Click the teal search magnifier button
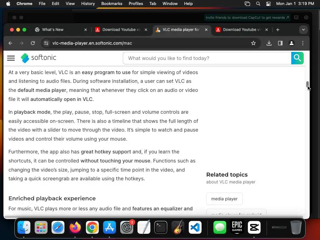Screen dimensions: 320x240 tap(297, 58)
